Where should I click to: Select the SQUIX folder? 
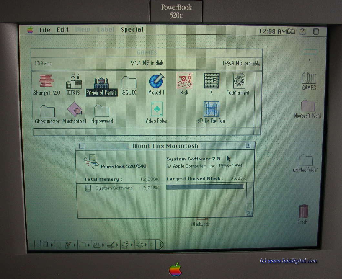pyautogui.click(x=129, y=82)
